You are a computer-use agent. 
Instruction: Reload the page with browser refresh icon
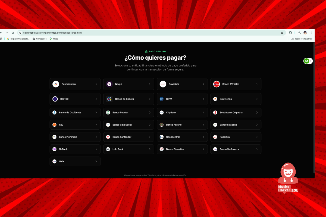(x=13, y=33)
